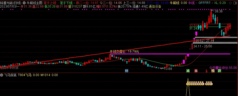Click the 铭普光磁(日线) stock title
238x96 pixels.
click(11, 3)
